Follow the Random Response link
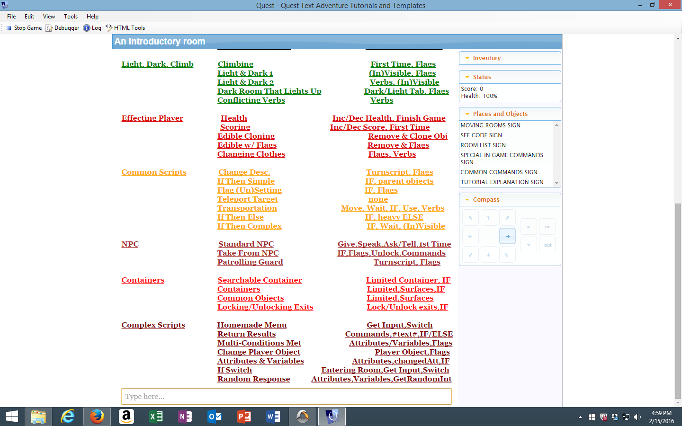The height and width of the screenshot is (426, 682). (254, 379)
